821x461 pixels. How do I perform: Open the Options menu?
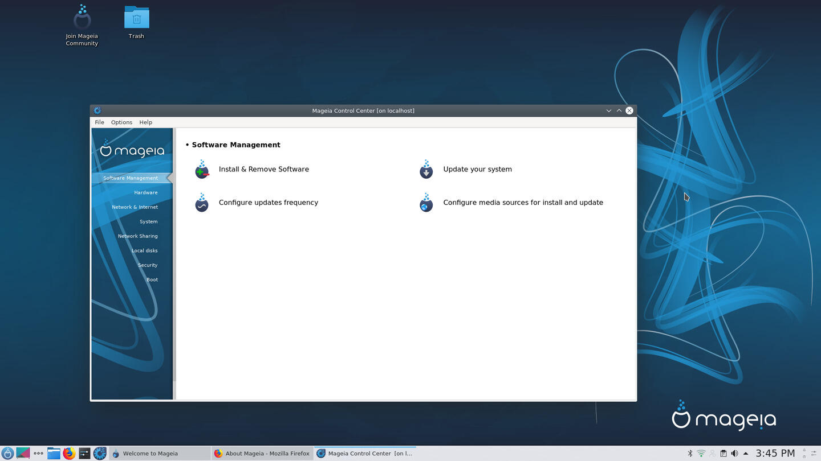click(121, 122)
